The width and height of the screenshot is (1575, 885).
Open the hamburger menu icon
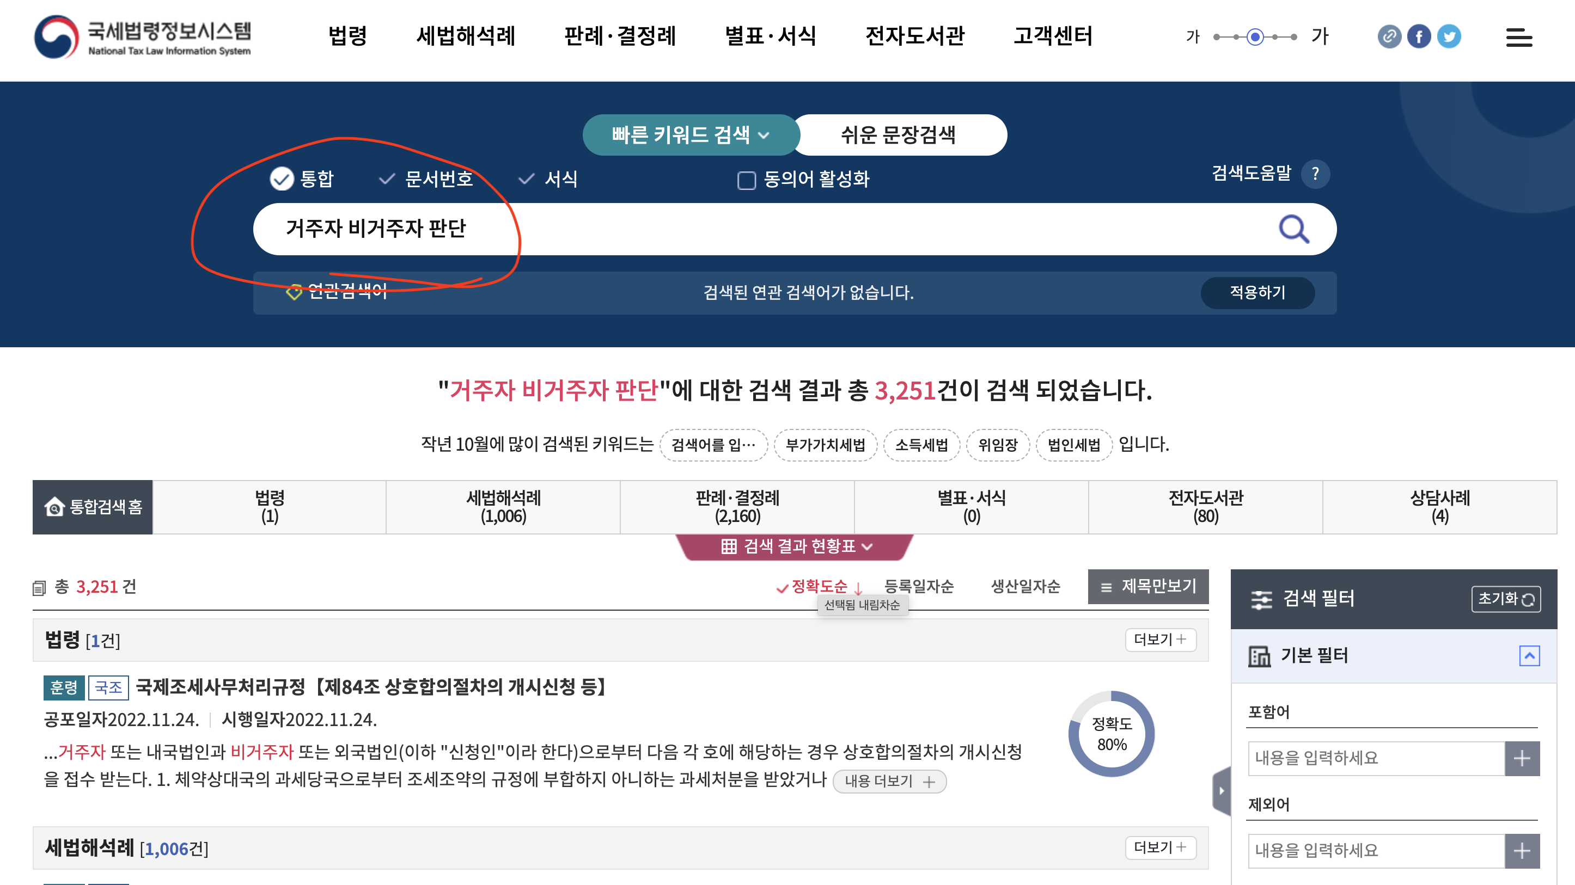click(x=1518, y=37)
